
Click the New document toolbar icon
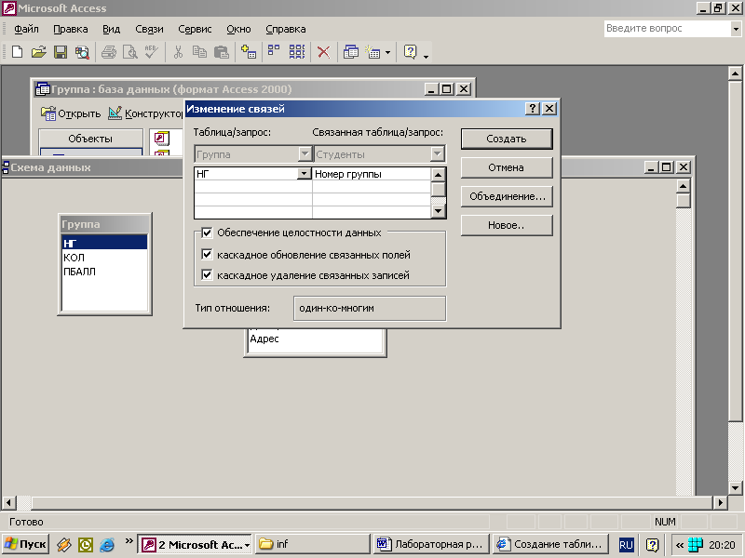tap(17, 52)
